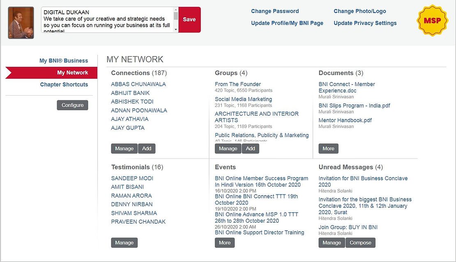Click the MSP badge icon
The width and height of the screenshot is (456, 262).
pyautogui.click(x=432, y=21)
